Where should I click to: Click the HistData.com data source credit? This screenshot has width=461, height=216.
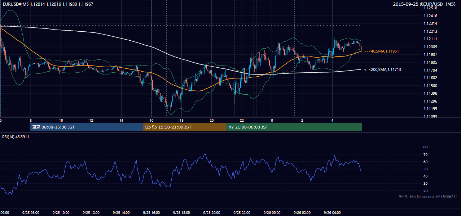[428, 197]
